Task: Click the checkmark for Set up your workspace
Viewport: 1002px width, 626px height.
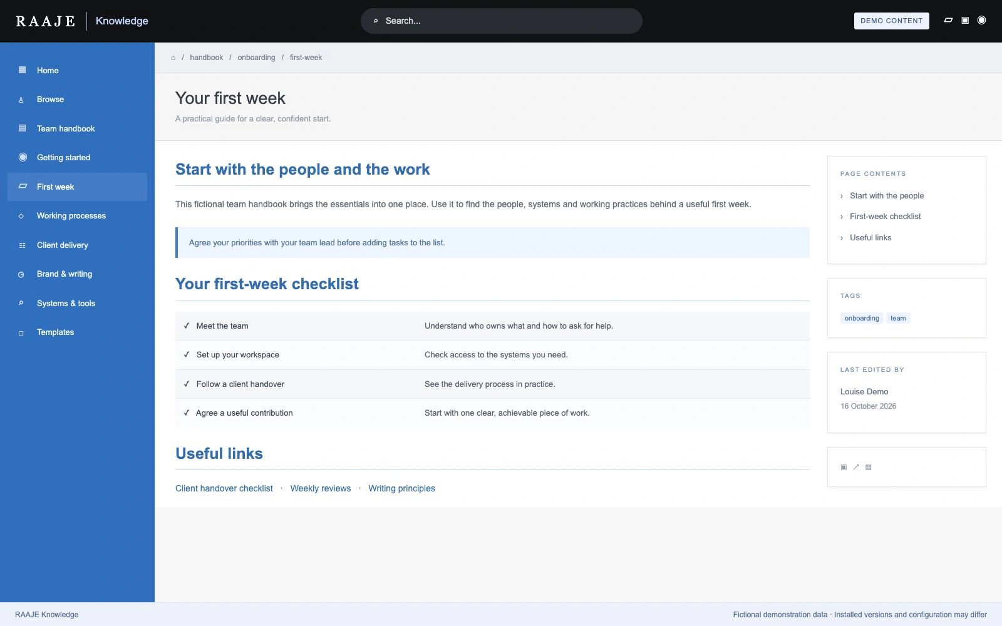Action: click(187, 354)
